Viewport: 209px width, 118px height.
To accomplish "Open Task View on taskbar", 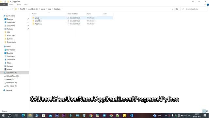I will coord(16,115).
